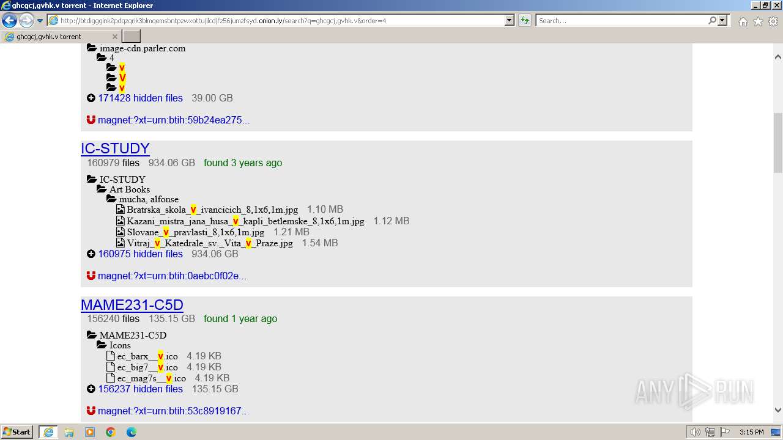Image resolution: width=783 pixels, height=440 pixels.
Task: Open the Tools gear icon
Action: point(773,21)
